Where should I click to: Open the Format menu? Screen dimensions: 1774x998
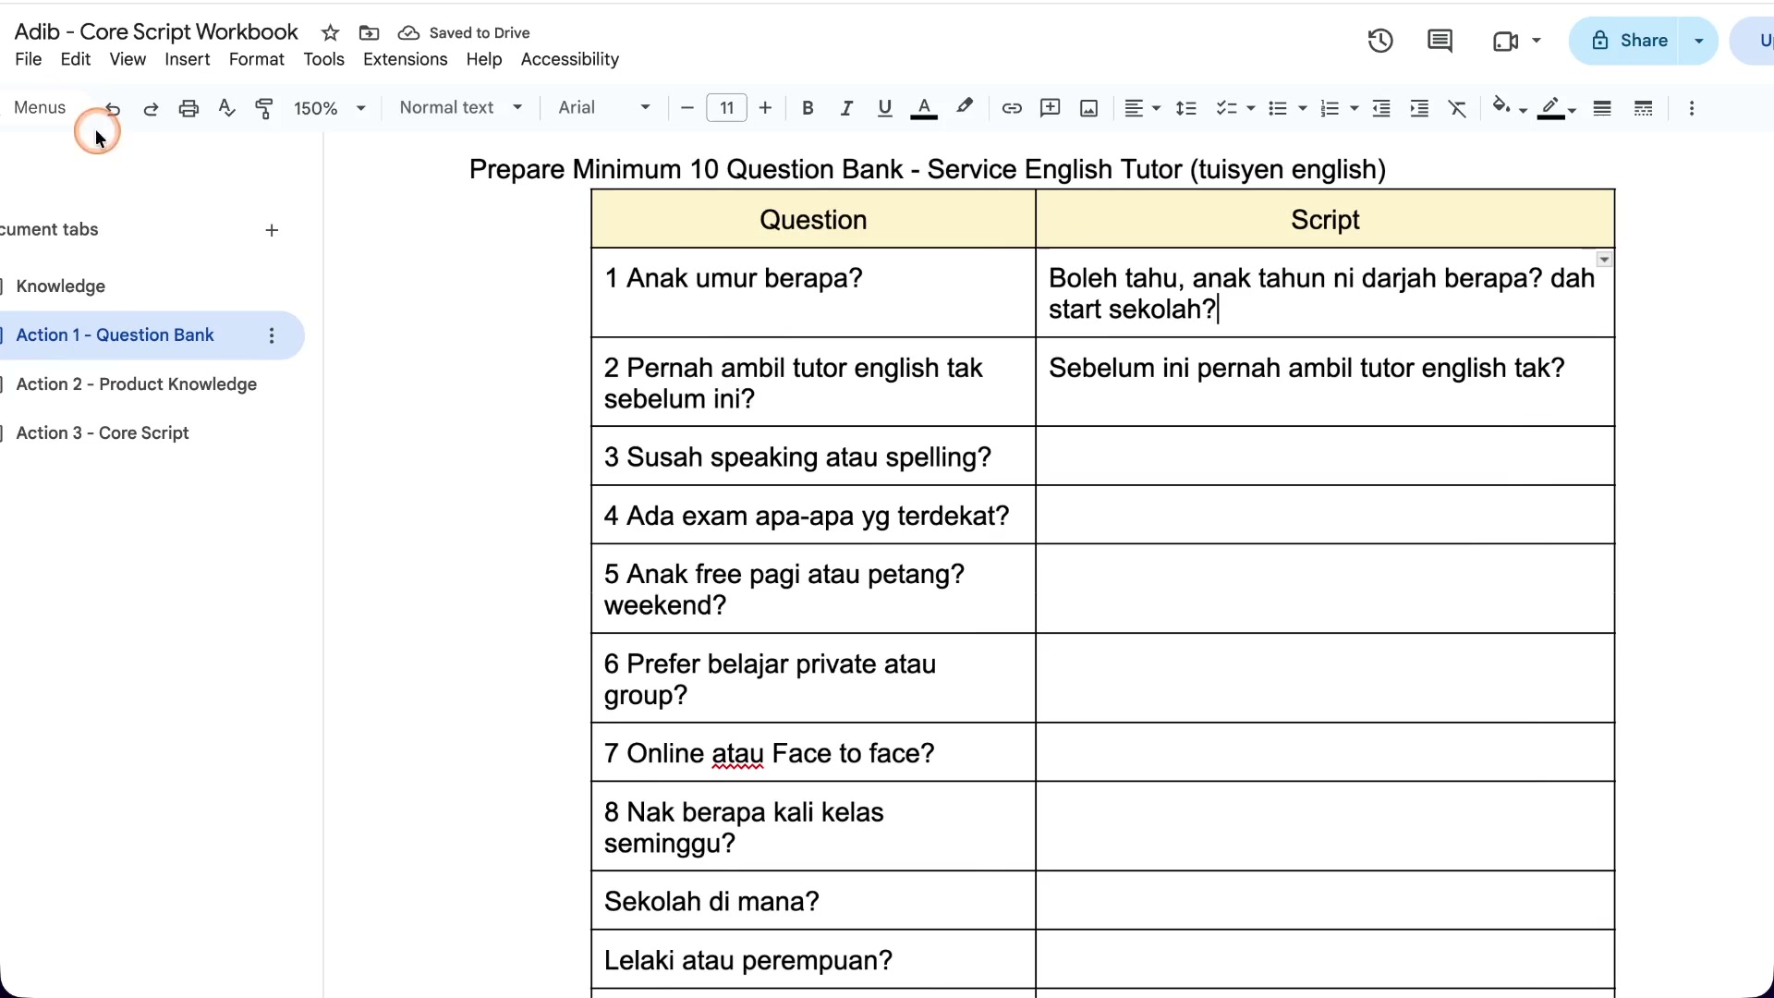click(x=256, y=59)
